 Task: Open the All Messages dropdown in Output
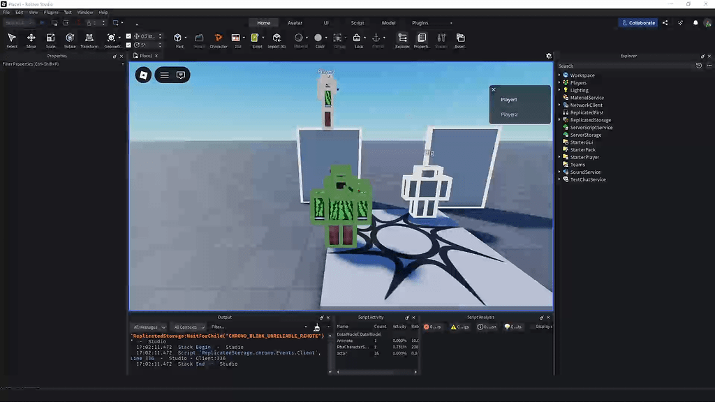[149, 327]
